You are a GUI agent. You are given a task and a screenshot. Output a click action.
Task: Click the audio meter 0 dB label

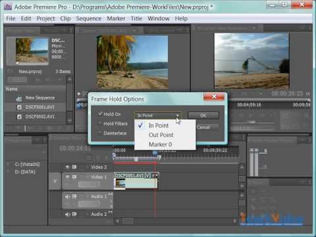pyautogui.click(x=265, y=151)
